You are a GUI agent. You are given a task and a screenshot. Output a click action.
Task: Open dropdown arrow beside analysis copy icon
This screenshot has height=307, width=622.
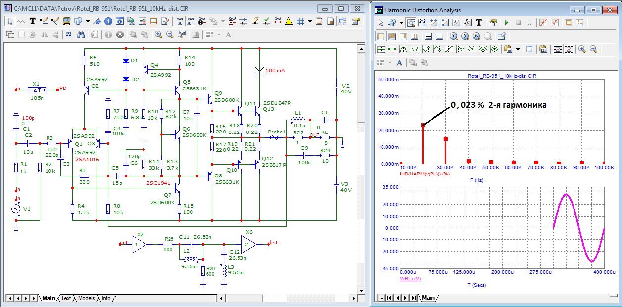(401, 23)
